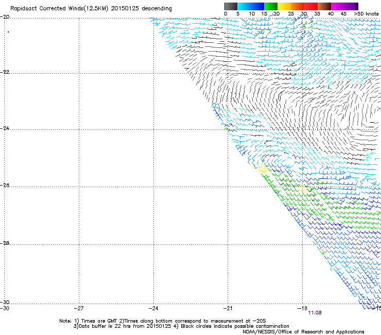Viewport: 381px width, 335px height.
Task: Click the legend value '25'
Action: coord(291,14)
